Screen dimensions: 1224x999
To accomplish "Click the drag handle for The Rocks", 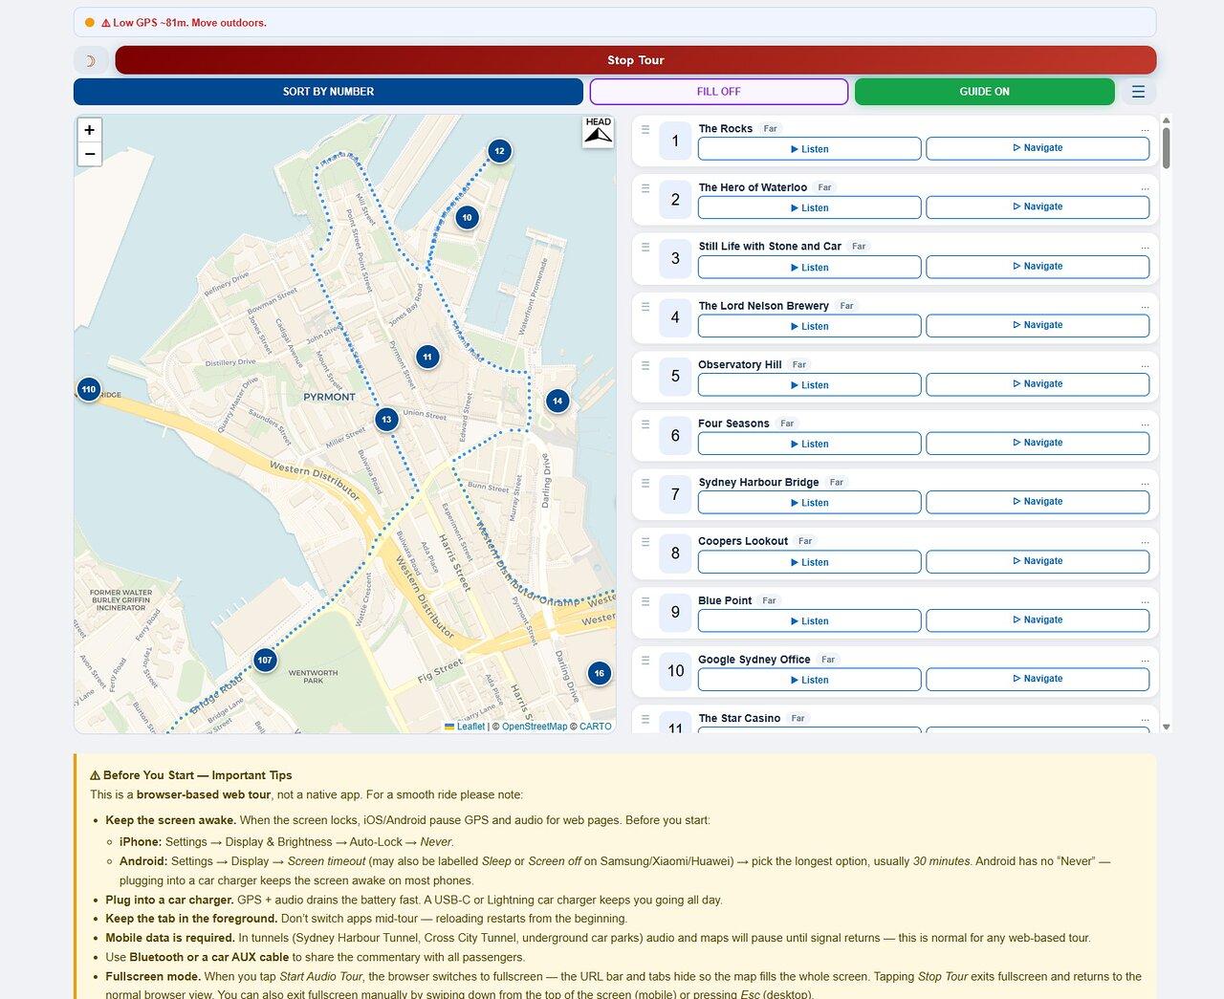I will 645,129.
